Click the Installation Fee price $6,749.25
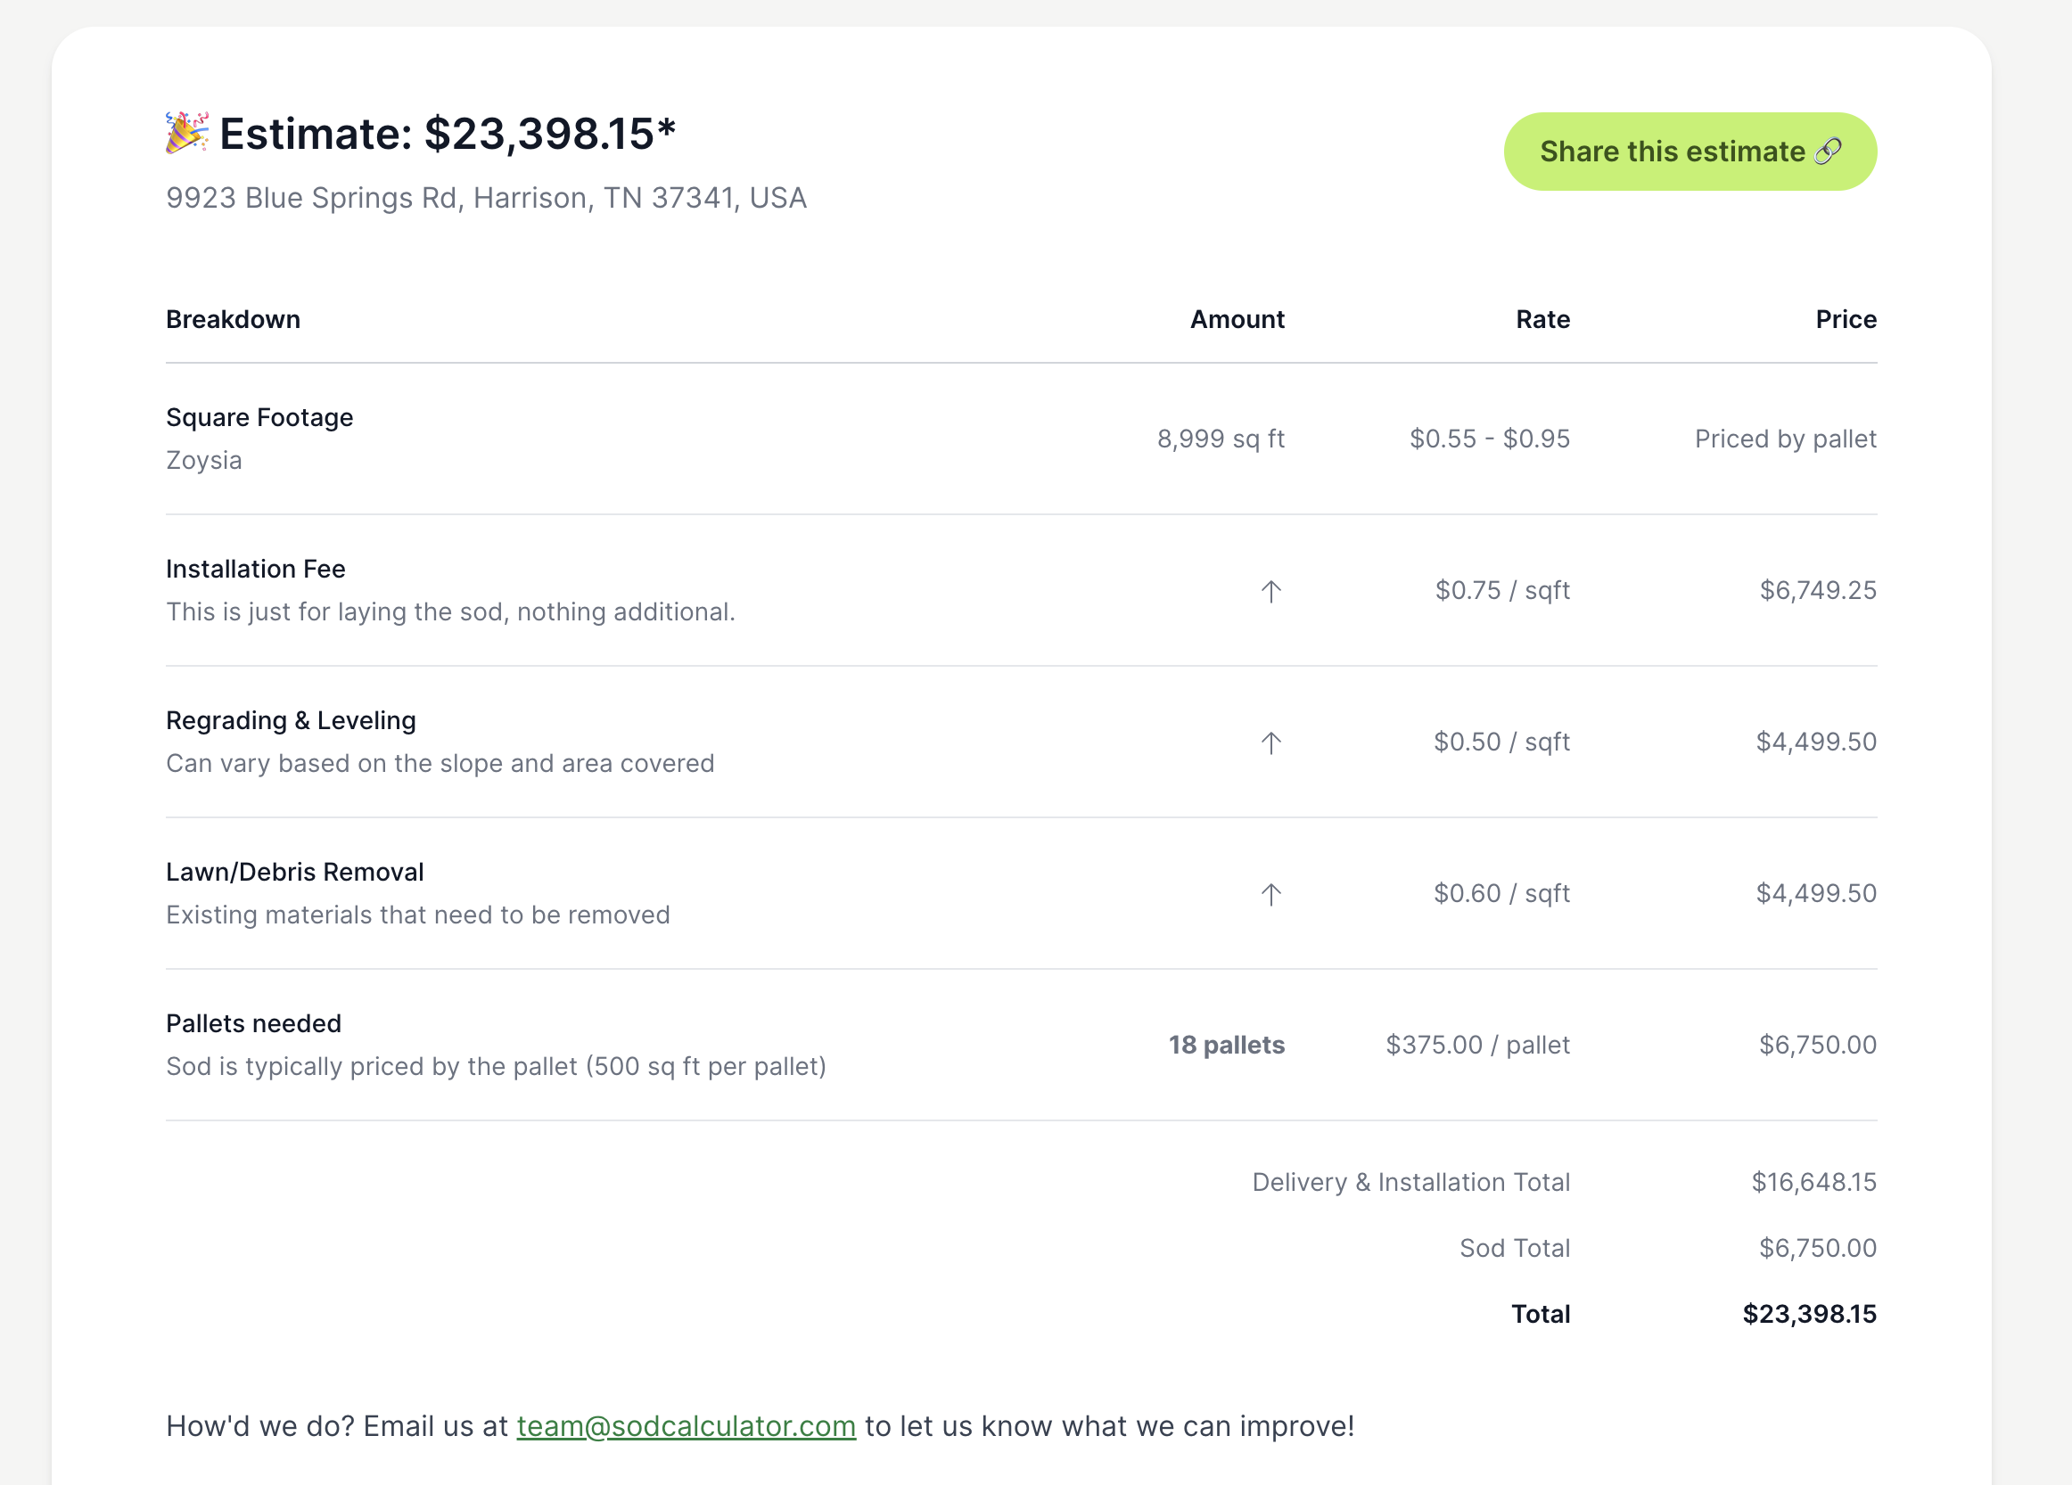 tap(1818, 591)
